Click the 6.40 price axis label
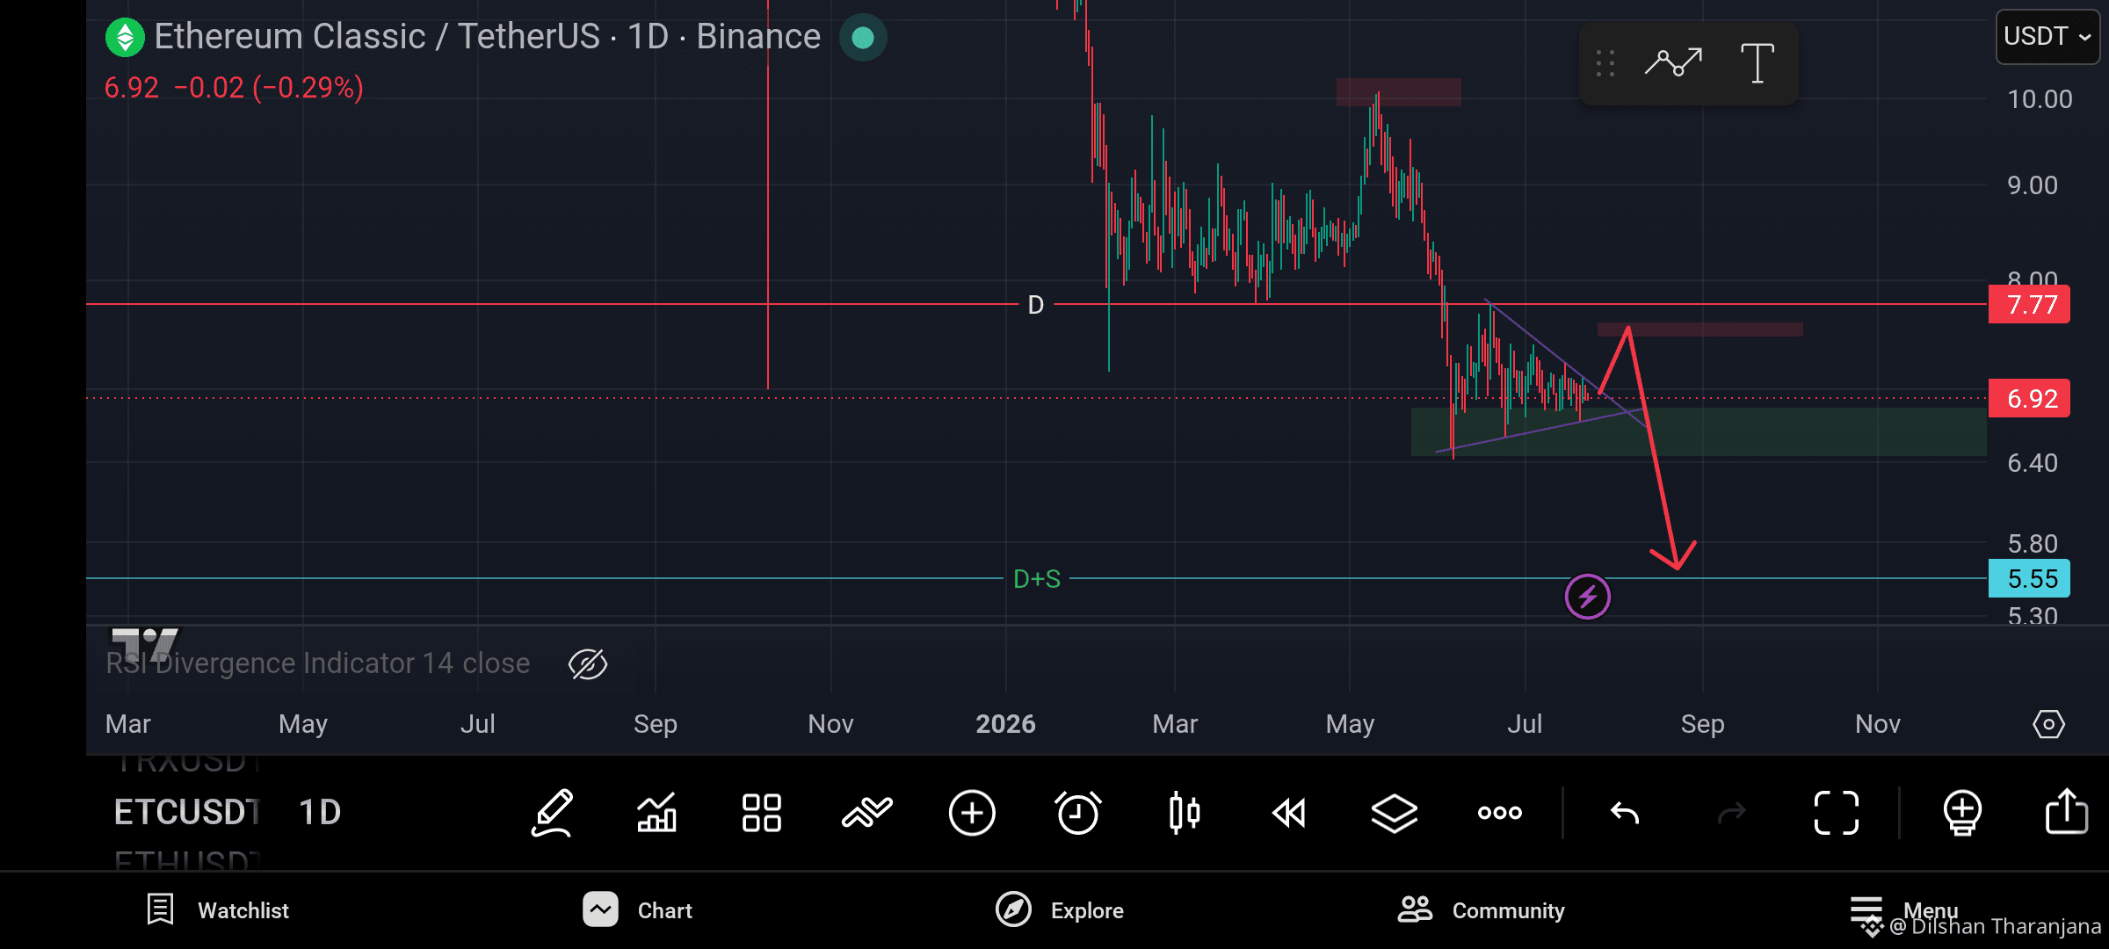2109x949 pixels. 2032,463
